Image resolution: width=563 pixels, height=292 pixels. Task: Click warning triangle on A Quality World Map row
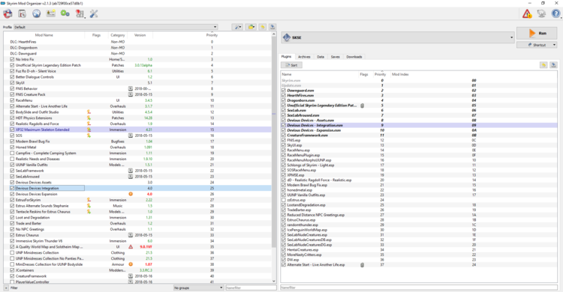click(x=131, y=247)
